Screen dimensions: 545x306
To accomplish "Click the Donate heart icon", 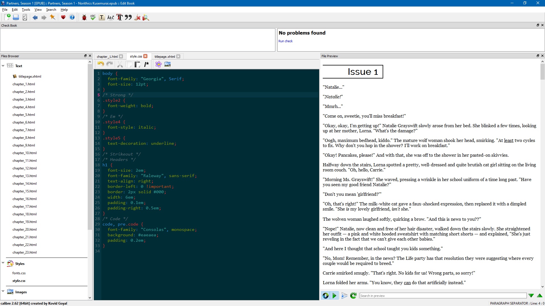I will click(63, 18).
